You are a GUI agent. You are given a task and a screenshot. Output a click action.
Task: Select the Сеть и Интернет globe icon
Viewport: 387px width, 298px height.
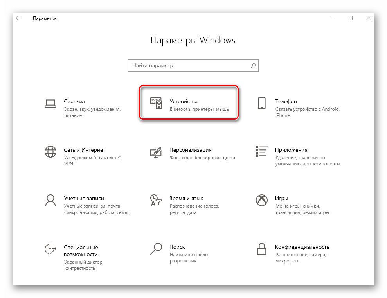point(50,152)
